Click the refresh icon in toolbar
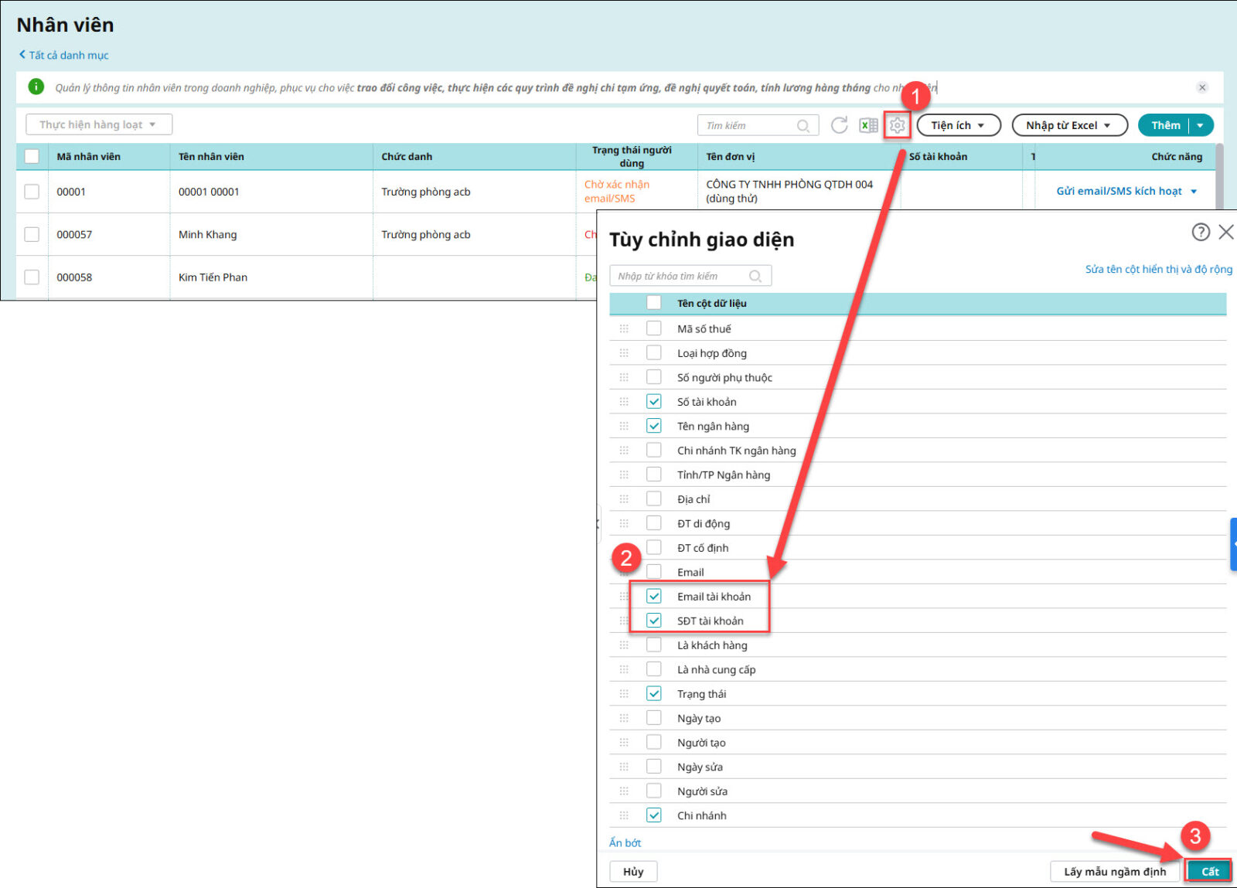Screen dimensions: 1237x888 [839, 125]
